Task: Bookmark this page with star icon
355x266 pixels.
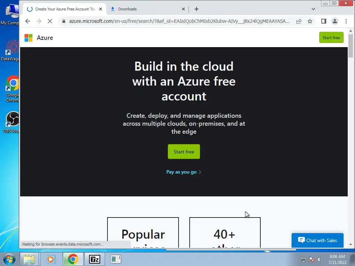Action: click(x=310, y=21)
